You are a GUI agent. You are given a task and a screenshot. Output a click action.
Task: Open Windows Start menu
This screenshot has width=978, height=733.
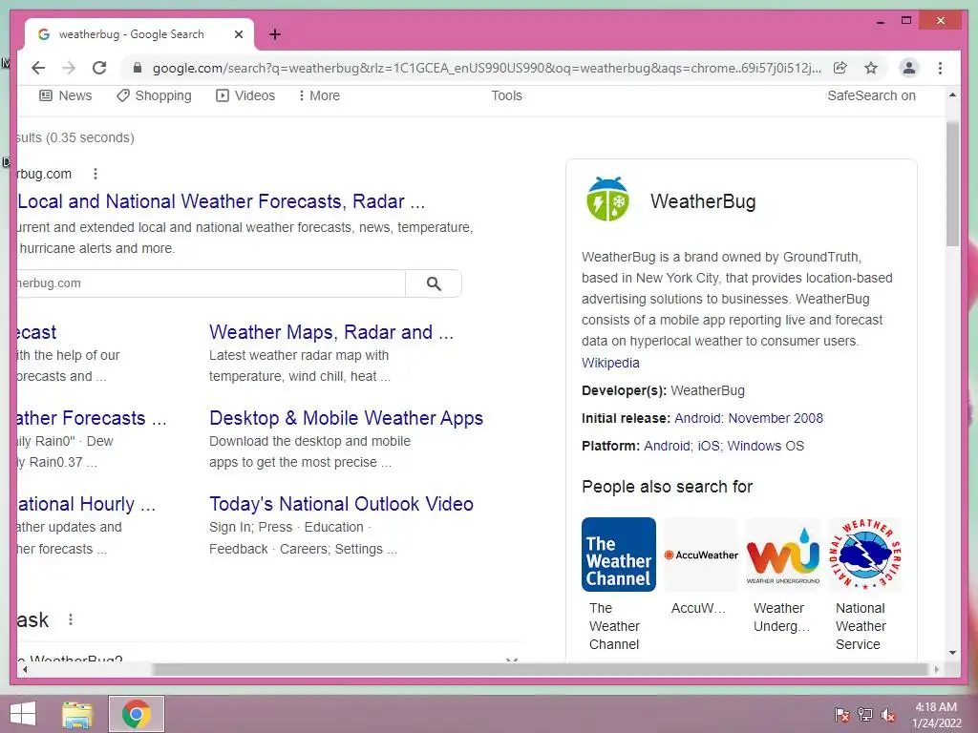click(x=23, y=714)
